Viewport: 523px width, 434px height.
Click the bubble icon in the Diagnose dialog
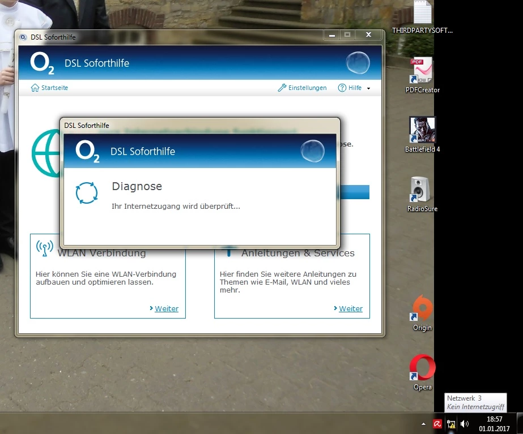pyautogui.click(x=313, y=151)
